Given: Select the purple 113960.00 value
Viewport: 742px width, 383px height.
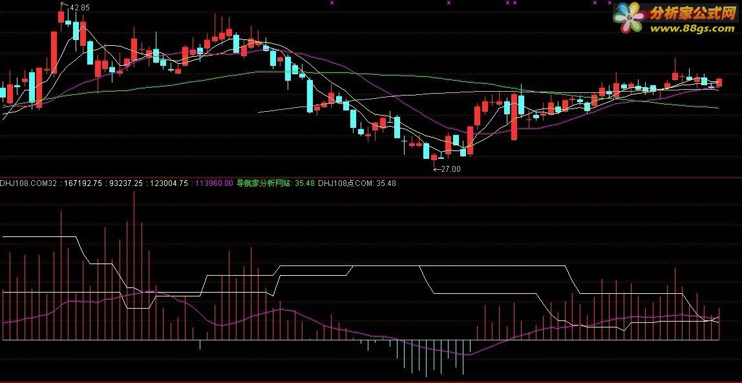Looking at the screenshot, I should pos(214,183).
